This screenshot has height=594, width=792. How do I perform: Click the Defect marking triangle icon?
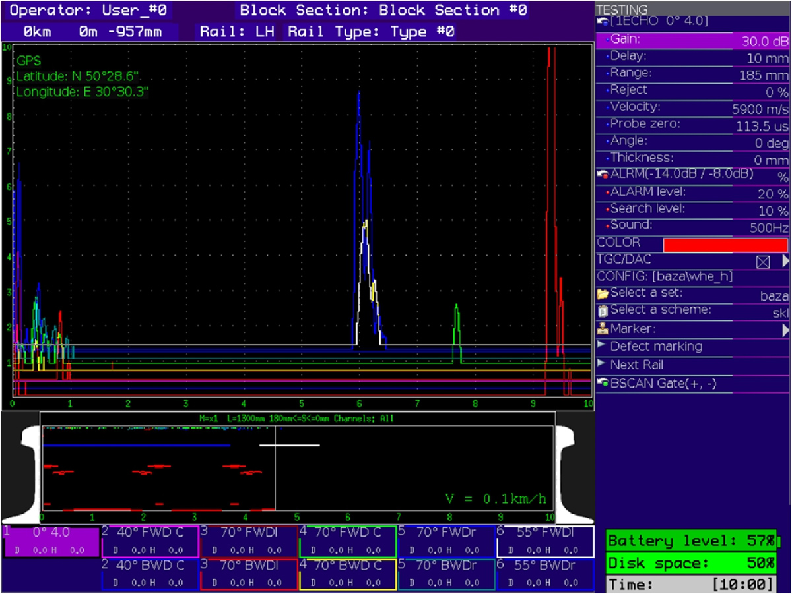click(x=601, y=345)
